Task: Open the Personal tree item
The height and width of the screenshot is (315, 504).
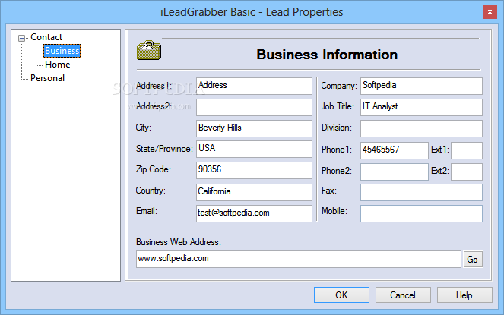Action: click(x=48, y=78)
